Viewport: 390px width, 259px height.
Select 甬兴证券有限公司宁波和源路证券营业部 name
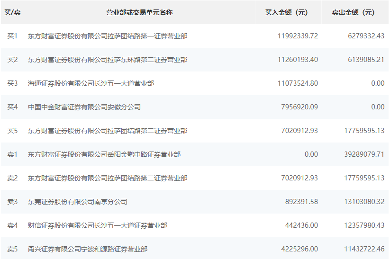[88, 249]
